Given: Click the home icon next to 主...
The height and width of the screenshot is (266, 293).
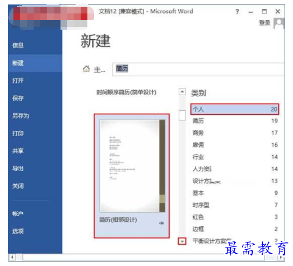Looking at the screenshot, I should tap(86, 69).
